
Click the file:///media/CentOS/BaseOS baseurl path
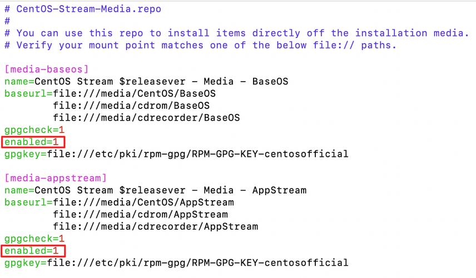coord(134,93)
